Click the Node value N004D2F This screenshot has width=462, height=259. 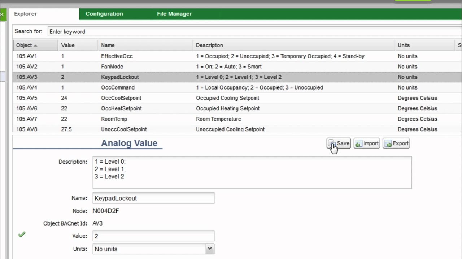click(106, 211)
